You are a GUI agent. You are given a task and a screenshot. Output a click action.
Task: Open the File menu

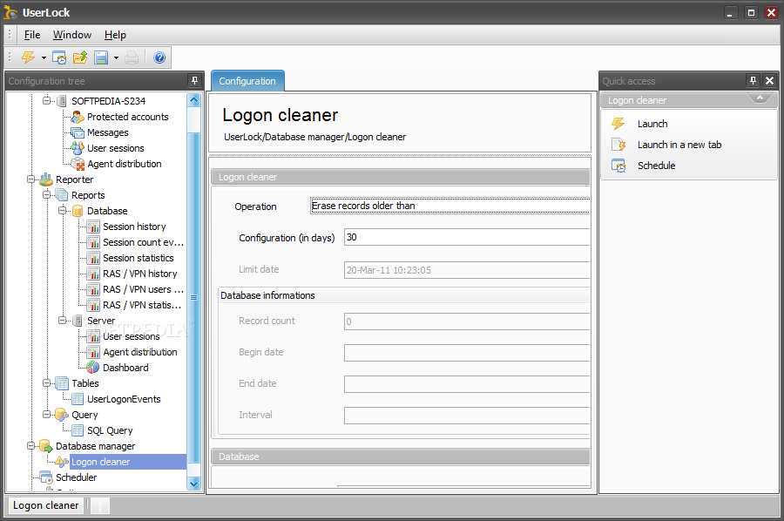pyautogui.click(x=32, y=35)
